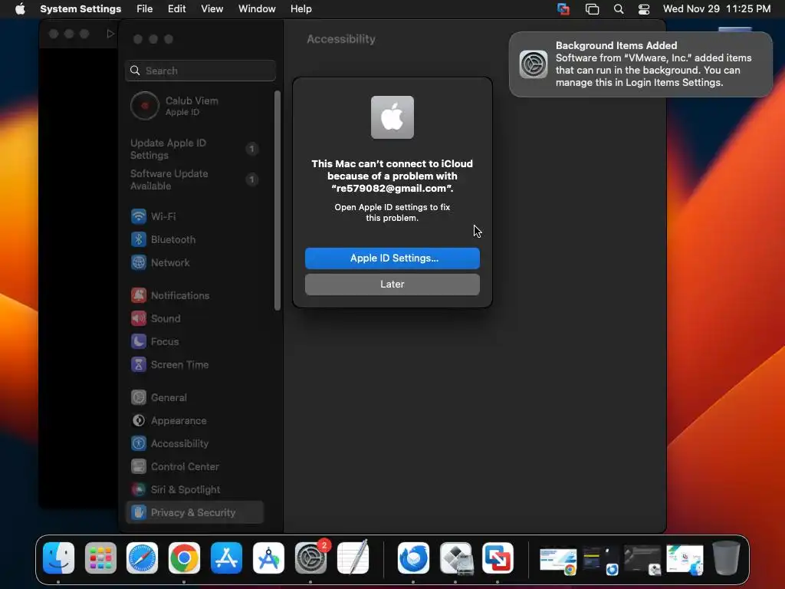785x589 pixels.
Task: Open TextEdit from the Dock
Action: (353, 557)
